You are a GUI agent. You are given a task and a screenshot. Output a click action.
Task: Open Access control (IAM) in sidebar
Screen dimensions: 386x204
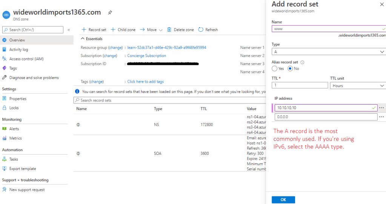(26, 59)
